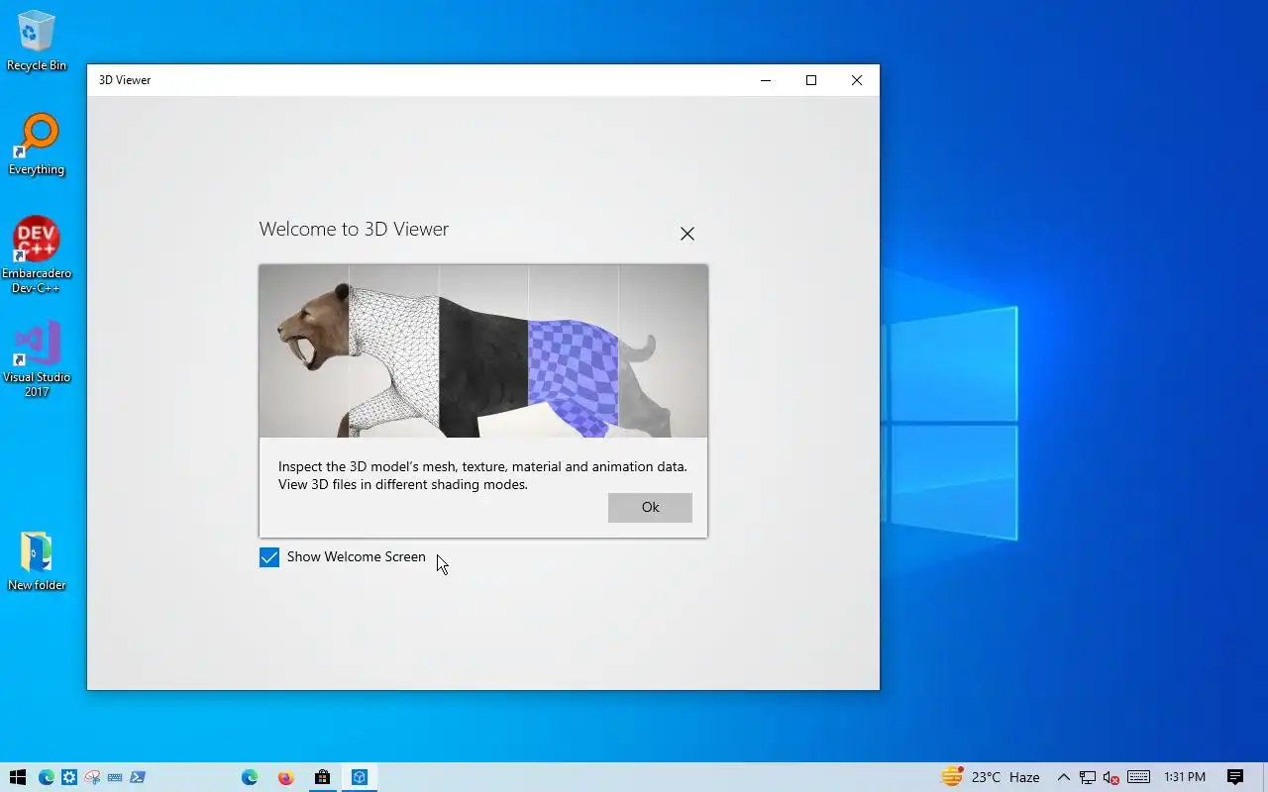Screen dimensions: 1268x792
Task: Open Microsoft Store from the taskbar
Action: 322,777
